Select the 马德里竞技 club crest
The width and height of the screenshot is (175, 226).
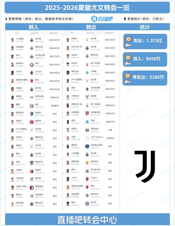pyautogui.click(x=87, y=113)
